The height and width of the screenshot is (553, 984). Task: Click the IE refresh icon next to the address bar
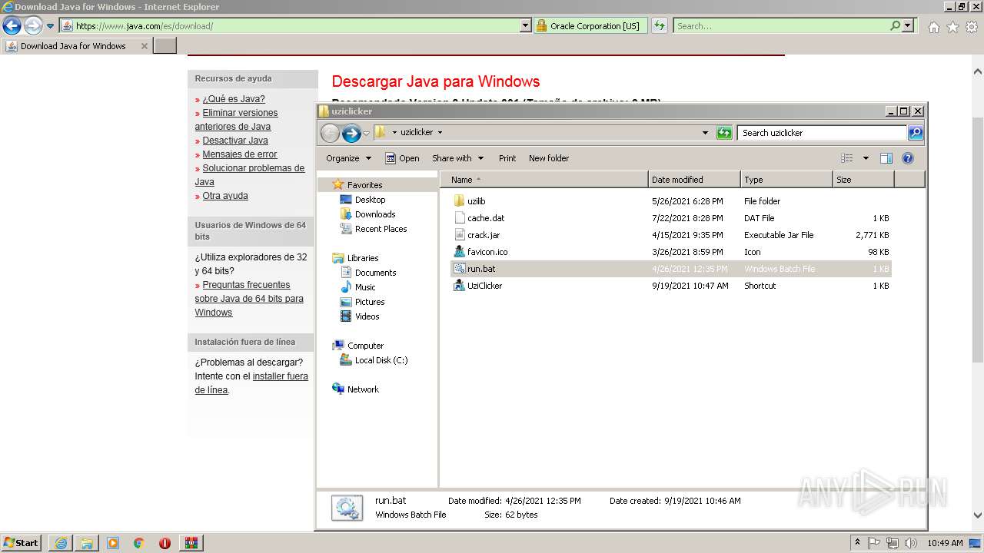point(659,26)
